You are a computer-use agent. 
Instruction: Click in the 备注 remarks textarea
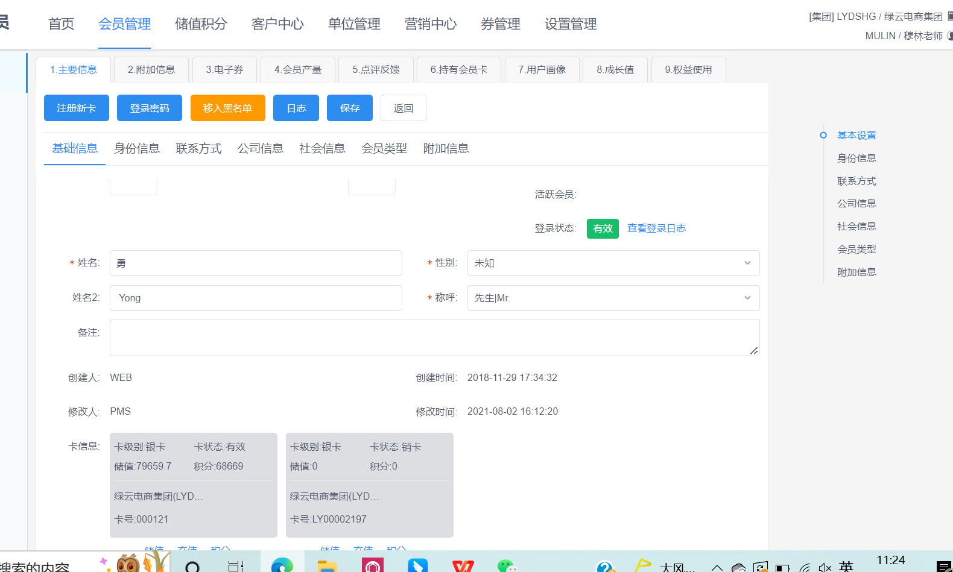[434, 338]
